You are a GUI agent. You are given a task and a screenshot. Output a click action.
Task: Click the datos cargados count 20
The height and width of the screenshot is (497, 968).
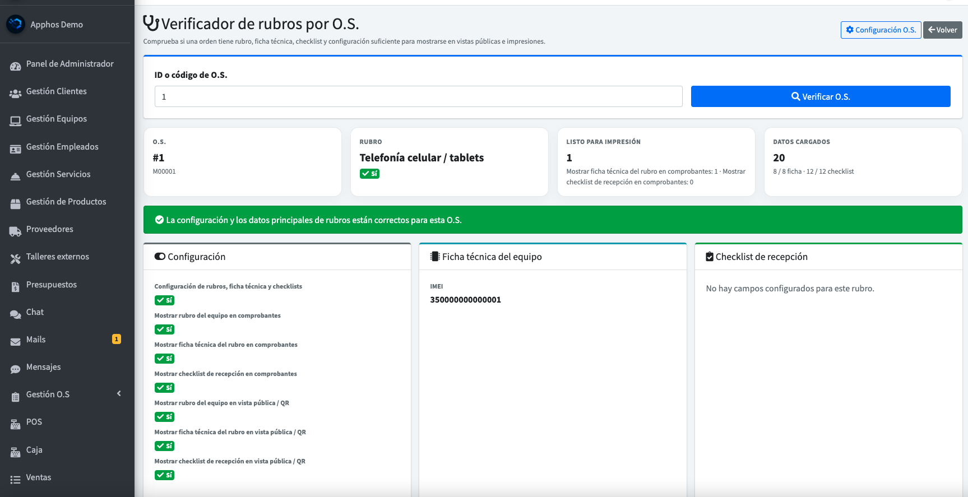(779, 157)
